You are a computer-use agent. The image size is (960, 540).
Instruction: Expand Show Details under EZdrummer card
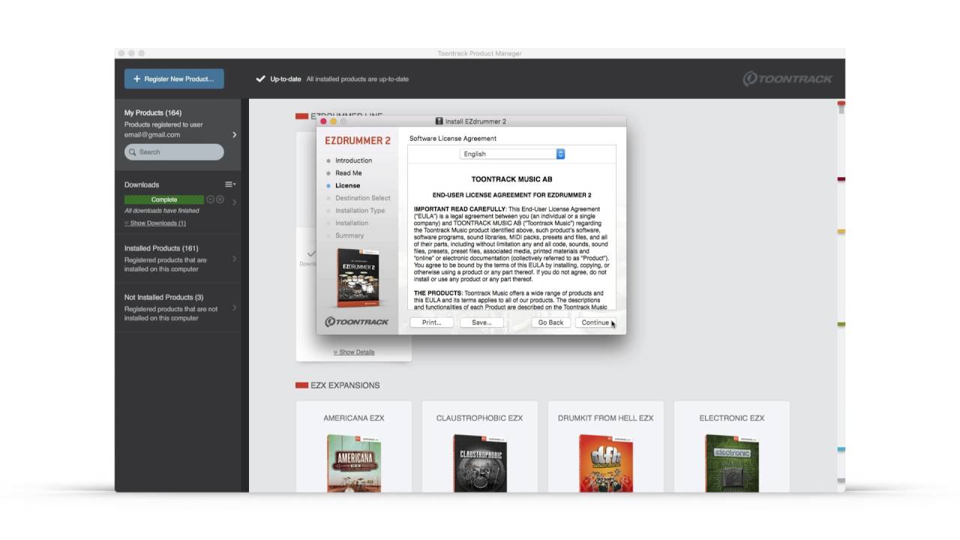click(354, 352)
